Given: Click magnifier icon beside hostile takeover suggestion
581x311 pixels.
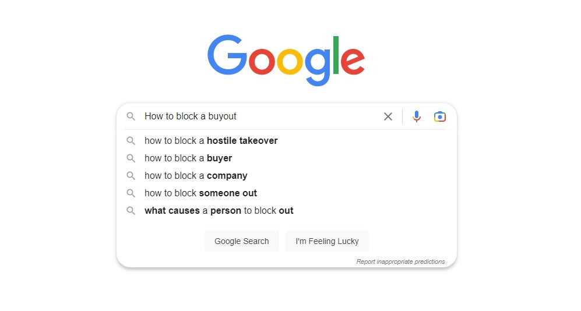Looking at the screenshot, I should pos(131,140).
